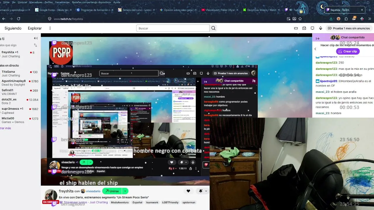The height and width of the screenshot is (210, 374).
Task: Click LGBTFriendly tag
Action: point(170,202)
